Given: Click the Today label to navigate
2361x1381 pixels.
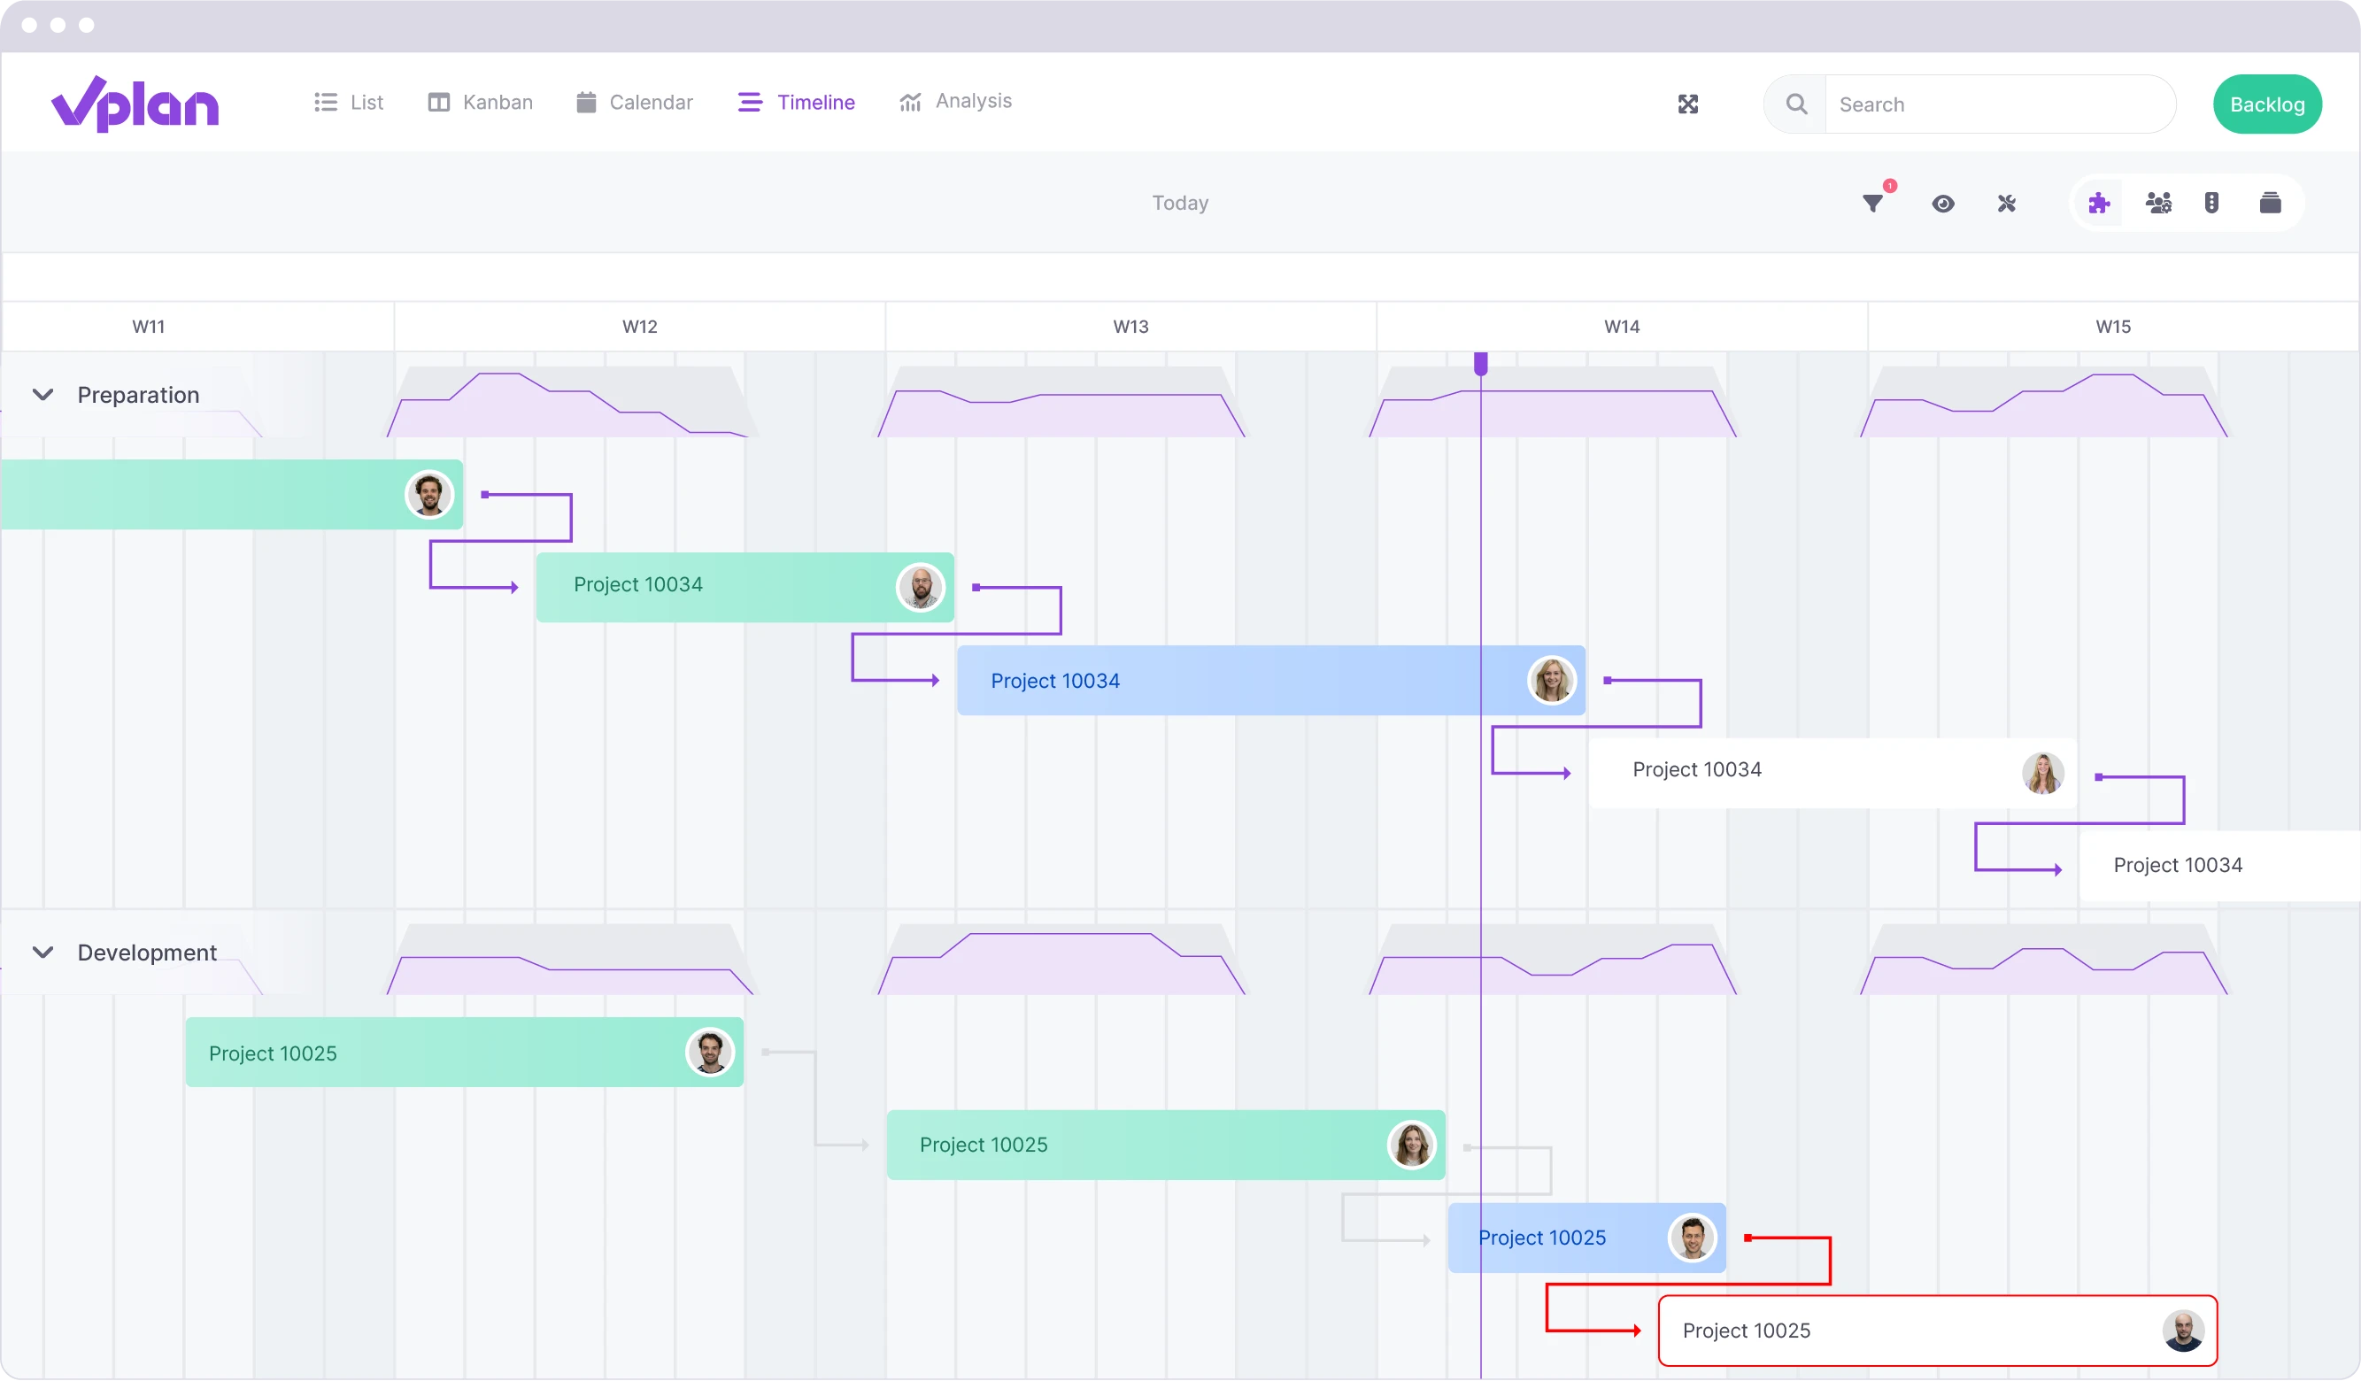Looking at the screenshot, I should click(1179, 202).
